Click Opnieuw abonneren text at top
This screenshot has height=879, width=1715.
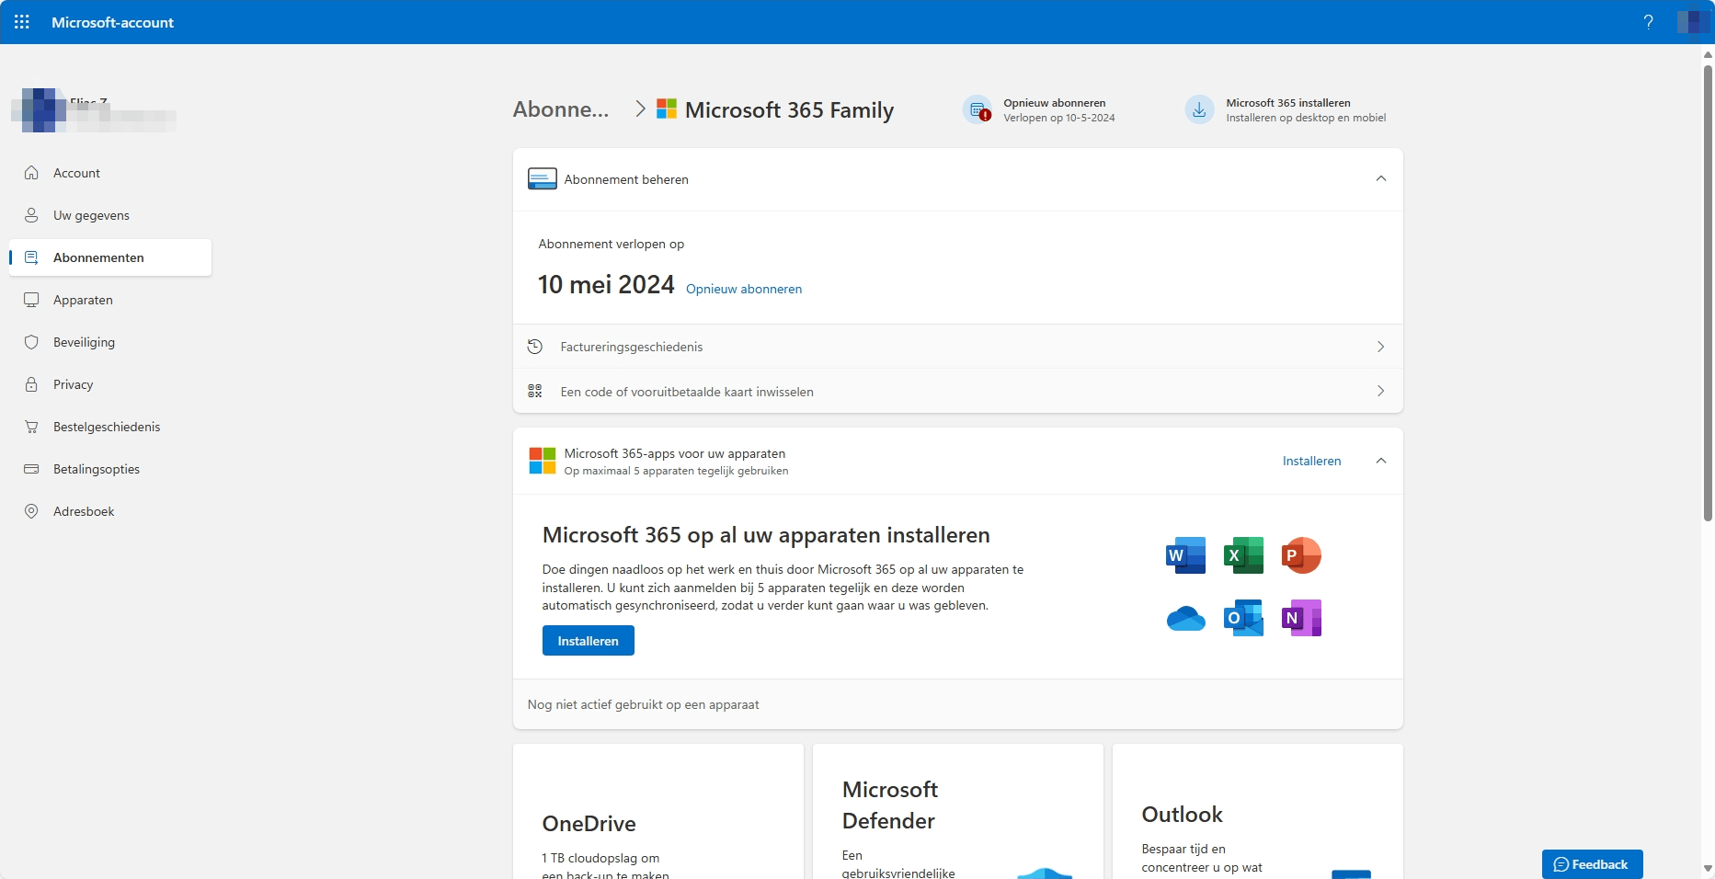pyautogui.click(x=1055, y=103)
